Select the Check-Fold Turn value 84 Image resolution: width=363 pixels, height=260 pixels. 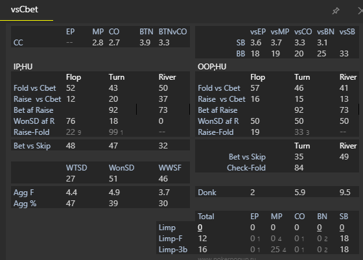(x=299, y=168)
